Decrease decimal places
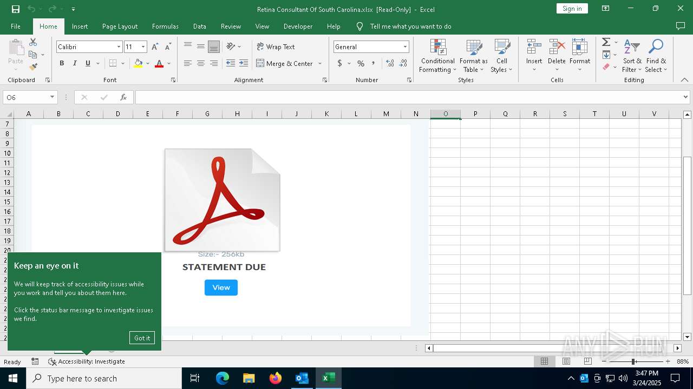Image resolution: width=693 pixels, height=389 pixels. [x=403, y=63]
